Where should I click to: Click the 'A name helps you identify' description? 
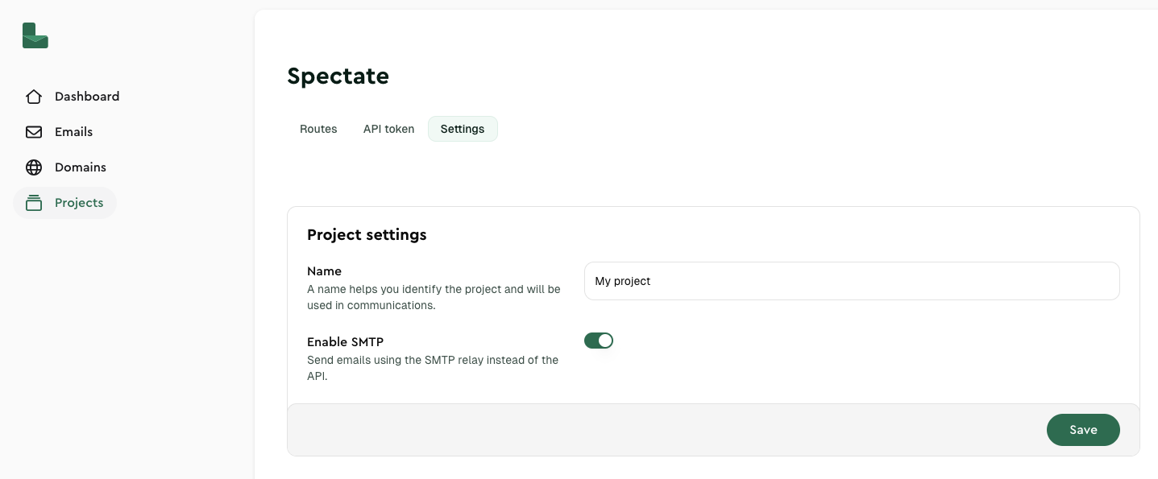coord(434,297)
